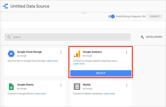Open Google Sheets card options menu
Viewport: 166px width, 107px height.
(61, 85)
